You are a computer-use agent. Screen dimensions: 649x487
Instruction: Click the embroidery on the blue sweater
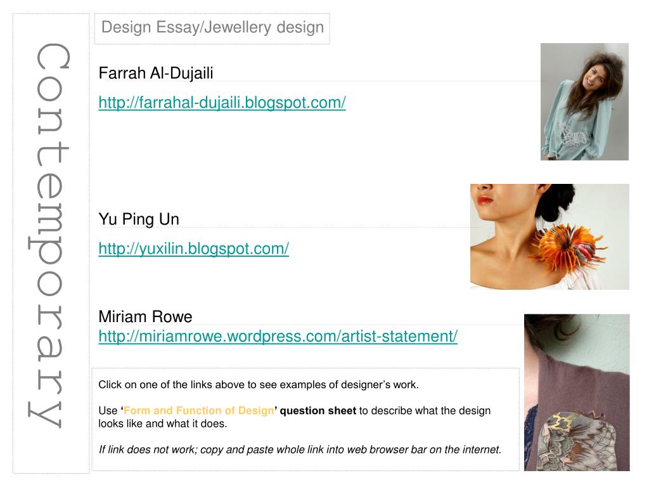(572, 133)
